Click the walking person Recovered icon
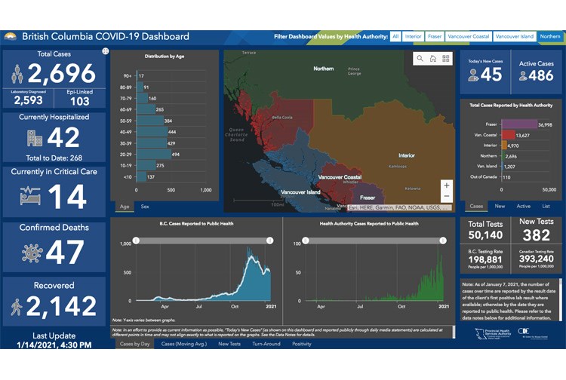566x380 pixels. 17,307
